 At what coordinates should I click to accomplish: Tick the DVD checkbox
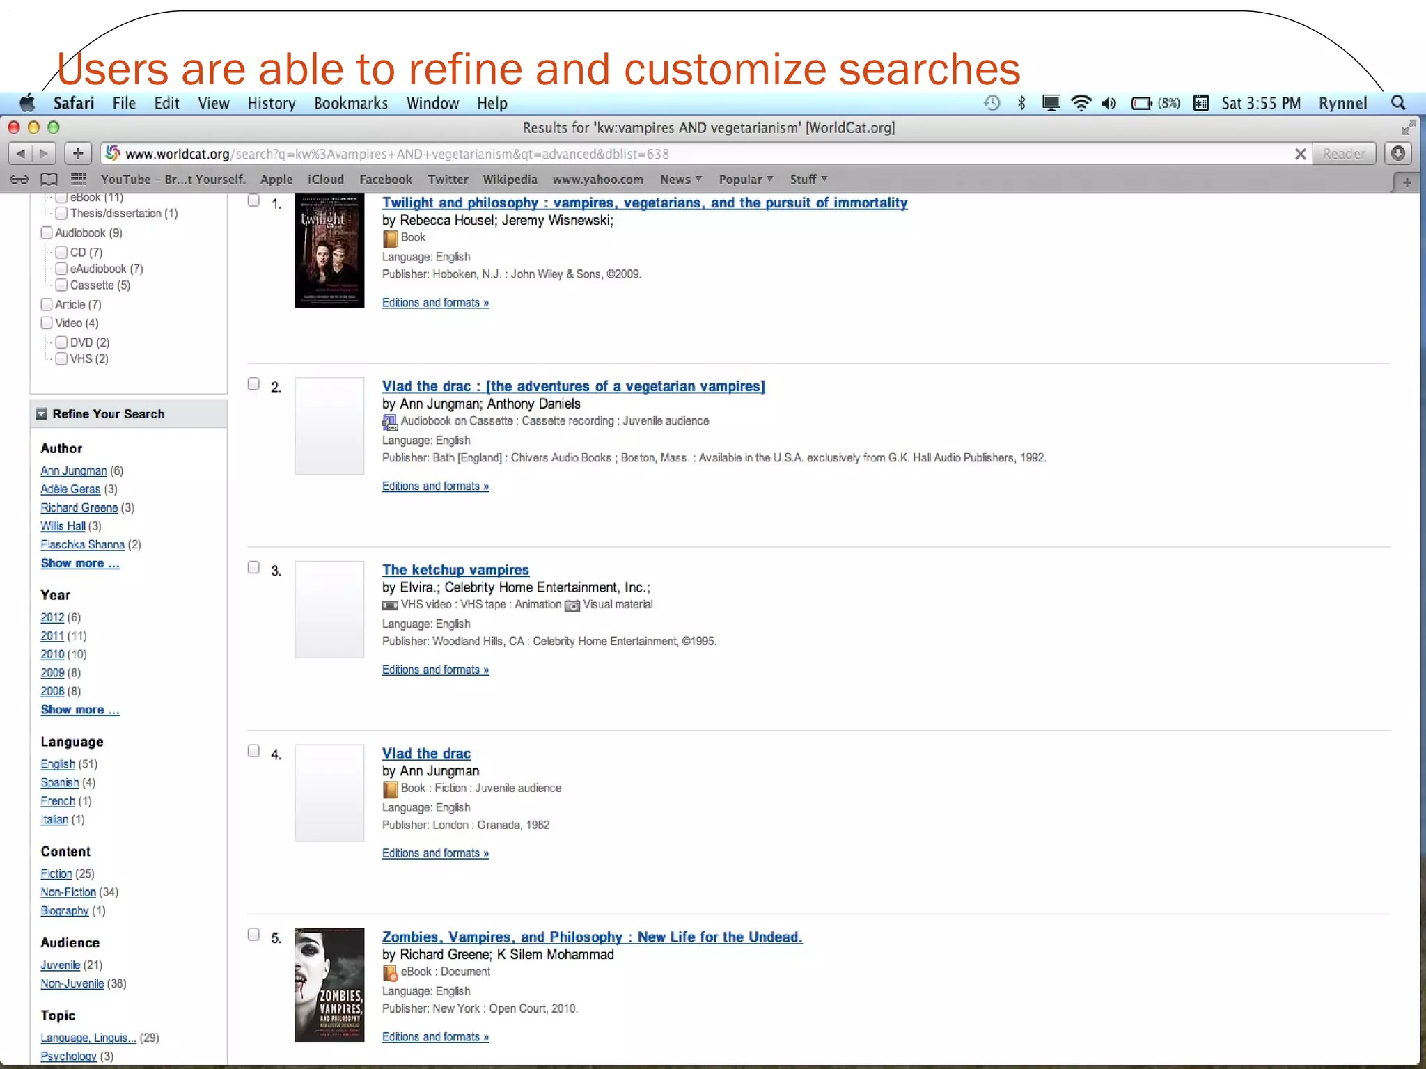[61, 342]
